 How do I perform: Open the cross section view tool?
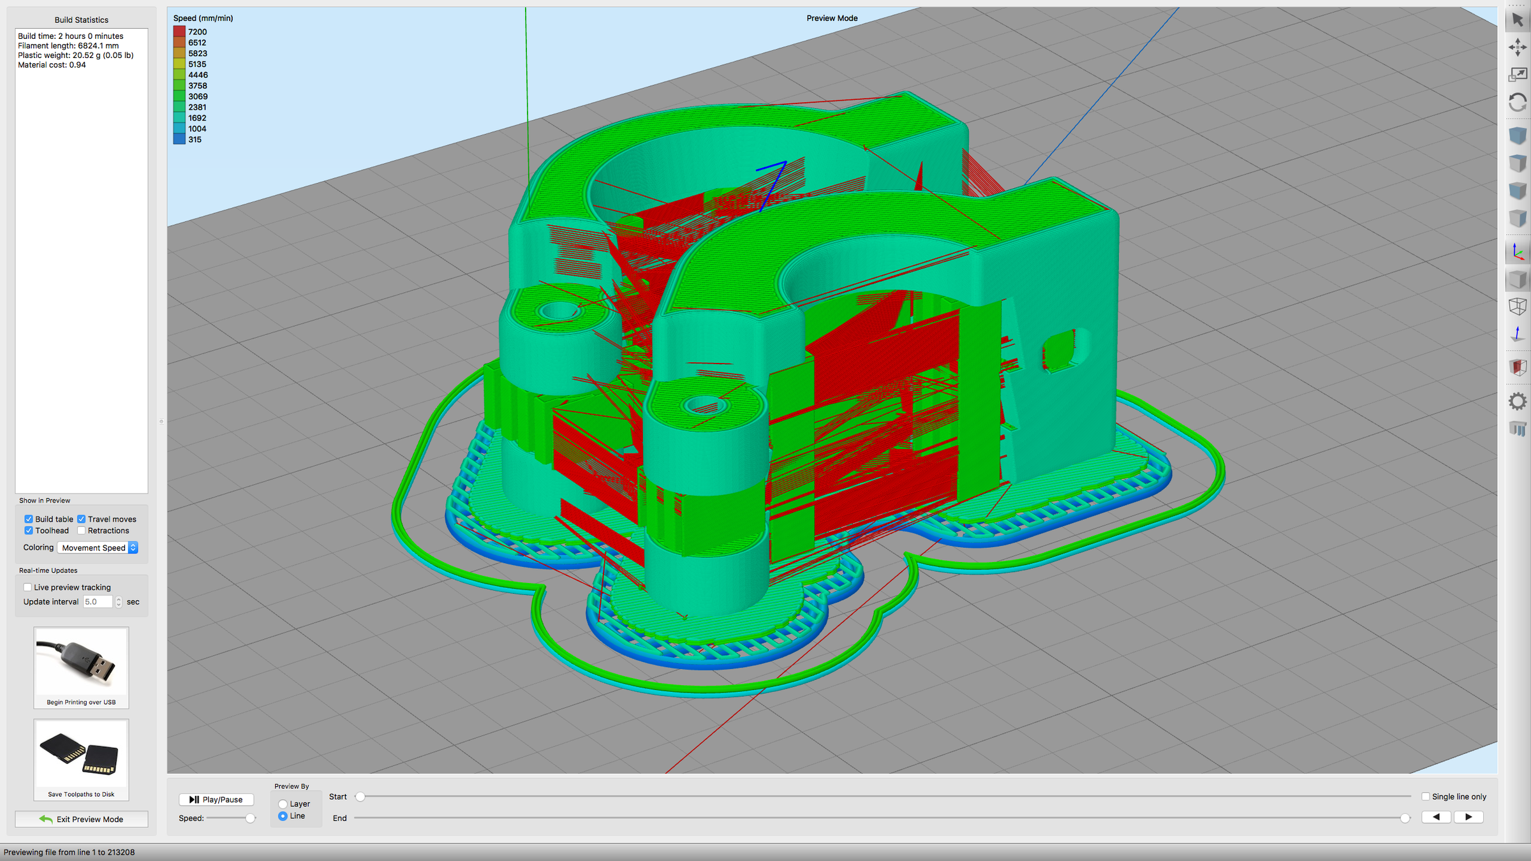tap(1518, 367)
